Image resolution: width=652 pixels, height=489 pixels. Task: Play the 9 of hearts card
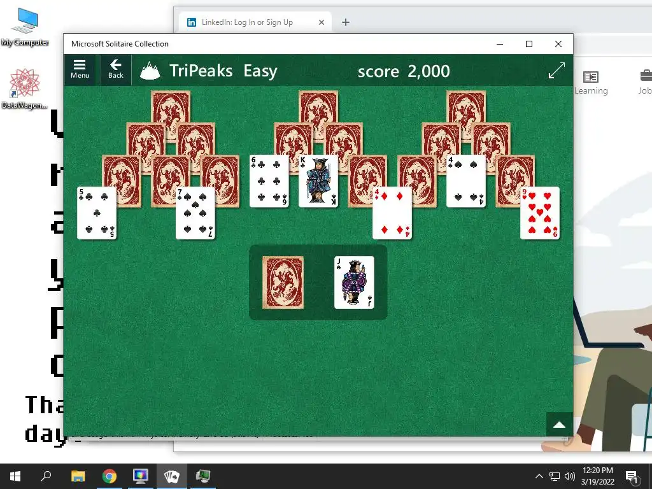540,213
